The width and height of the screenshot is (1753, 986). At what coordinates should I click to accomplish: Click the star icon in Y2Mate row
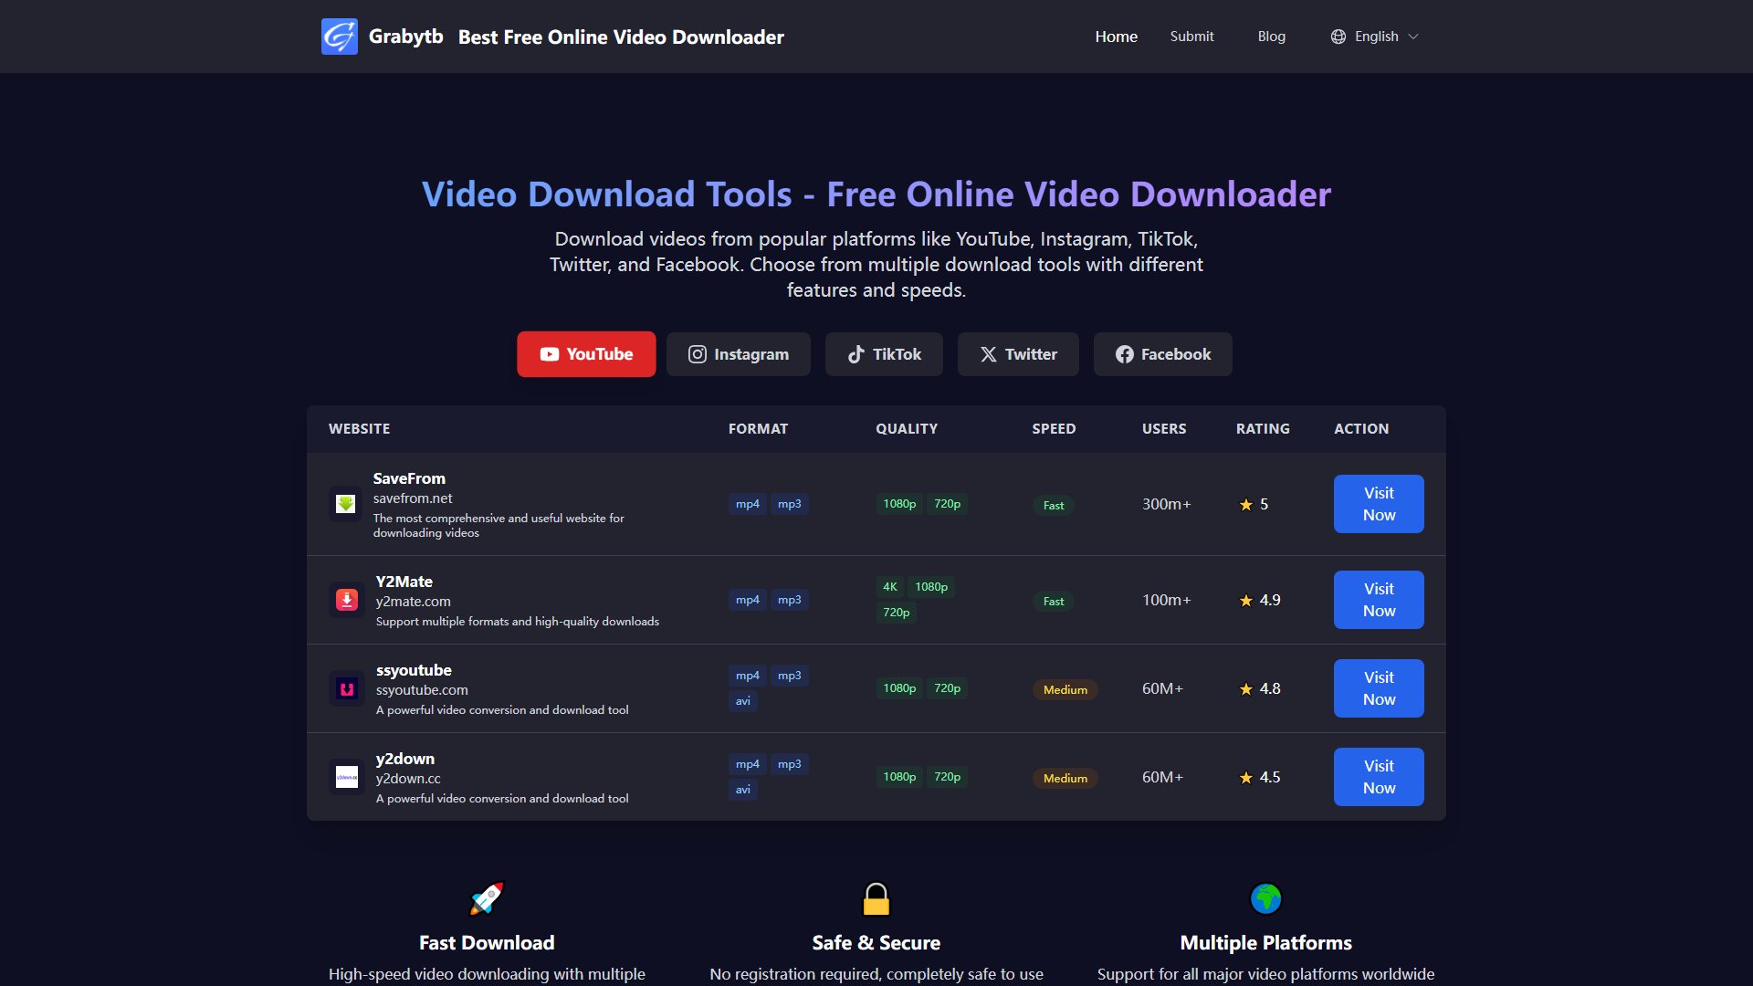(1246, 601)
